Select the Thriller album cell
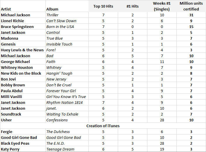This screenshot has width=206, height=152. [x=67, y=15]
